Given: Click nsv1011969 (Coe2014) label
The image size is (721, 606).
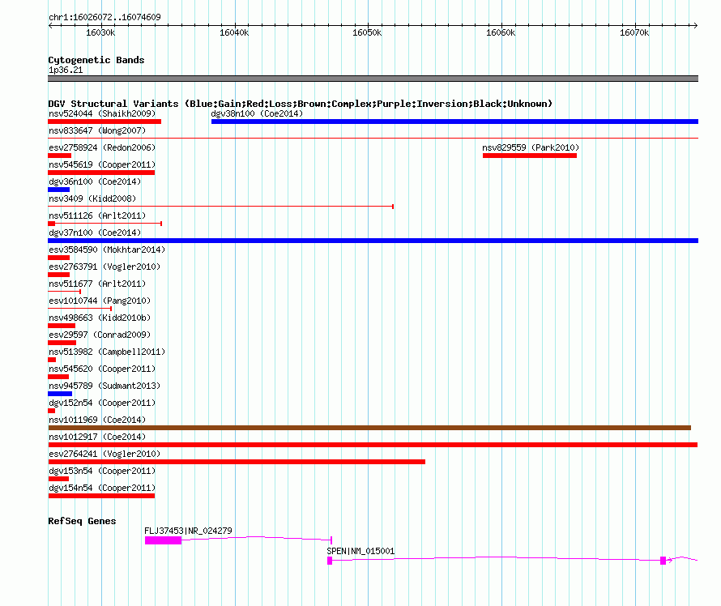Looking at the screenshot, I should coord(97,420).
